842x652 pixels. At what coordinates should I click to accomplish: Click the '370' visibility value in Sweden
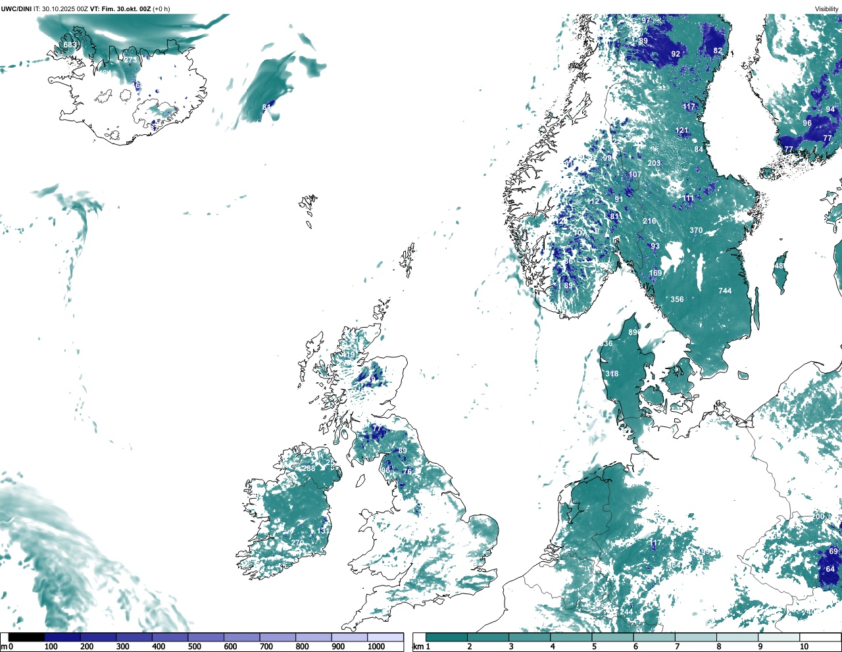coord(696,231)
